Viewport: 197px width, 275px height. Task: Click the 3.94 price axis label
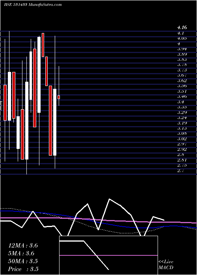click(x=182, y=49)
